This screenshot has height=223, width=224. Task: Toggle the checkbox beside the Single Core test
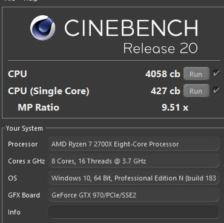(216, 90)
